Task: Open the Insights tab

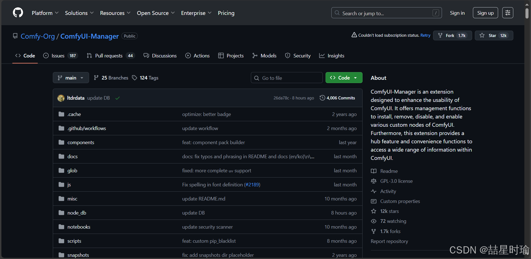Action: 332,56
